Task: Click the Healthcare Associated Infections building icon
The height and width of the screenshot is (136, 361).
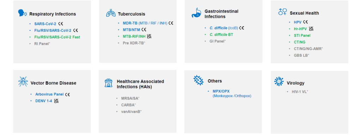Action: point(109,83)
